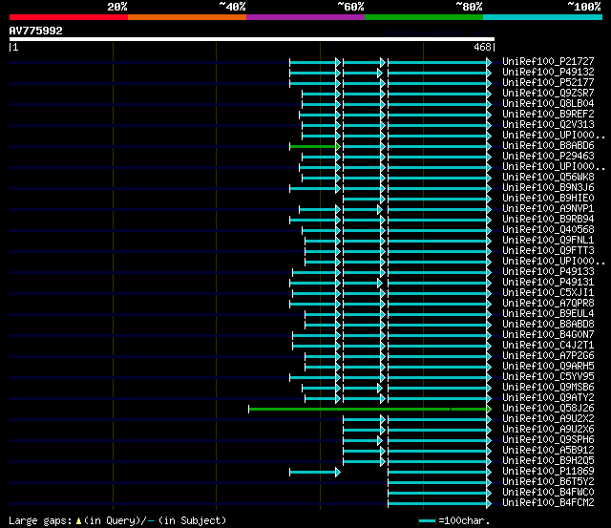Click the =100char. scale label
Viewport: 611px width, 528px height.
pyautogui.click(x=464, y=521)
